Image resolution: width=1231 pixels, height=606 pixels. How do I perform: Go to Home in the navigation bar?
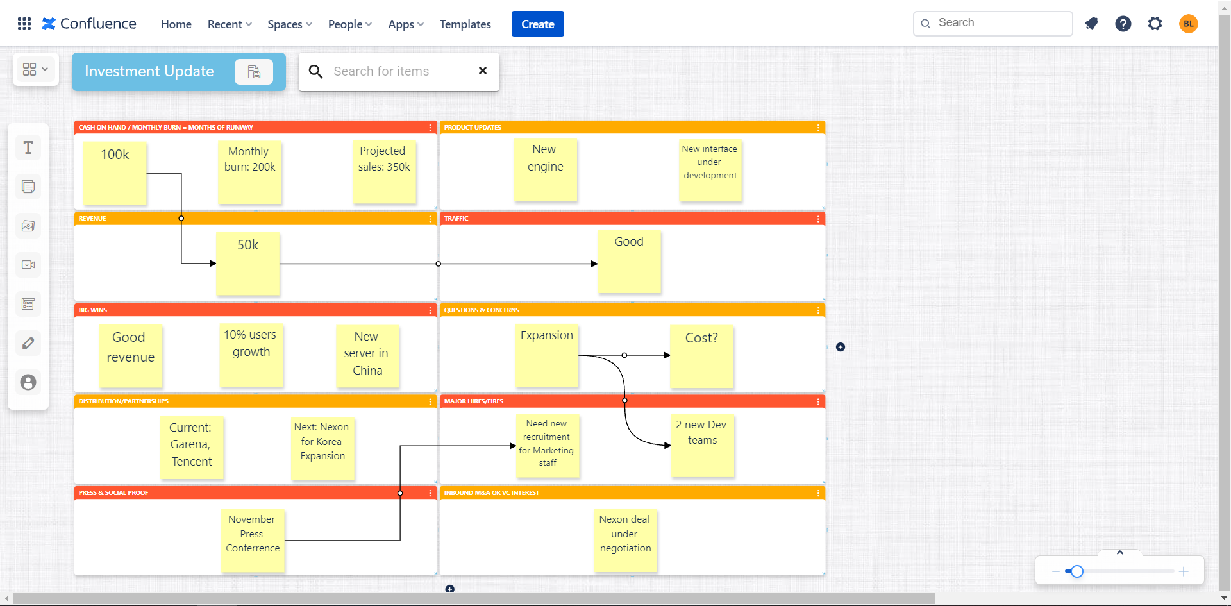[176, 24]
